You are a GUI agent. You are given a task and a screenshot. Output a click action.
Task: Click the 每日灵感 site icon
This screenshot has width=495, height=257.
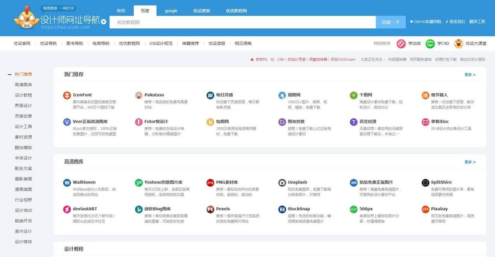point(210,95)
